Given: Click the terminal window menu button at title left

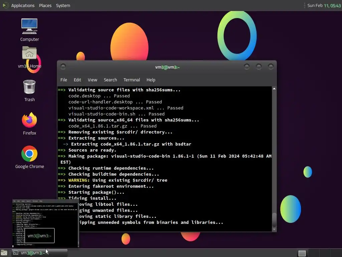Looking at the screenshot, I should pos(63,67).
